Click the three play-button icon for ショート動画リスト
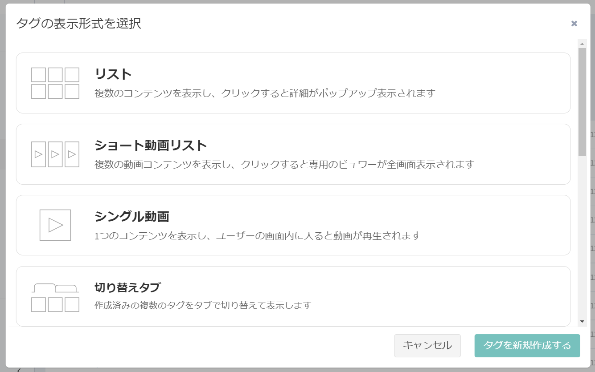This screenshot has height=372, width=595. (55, 154)
